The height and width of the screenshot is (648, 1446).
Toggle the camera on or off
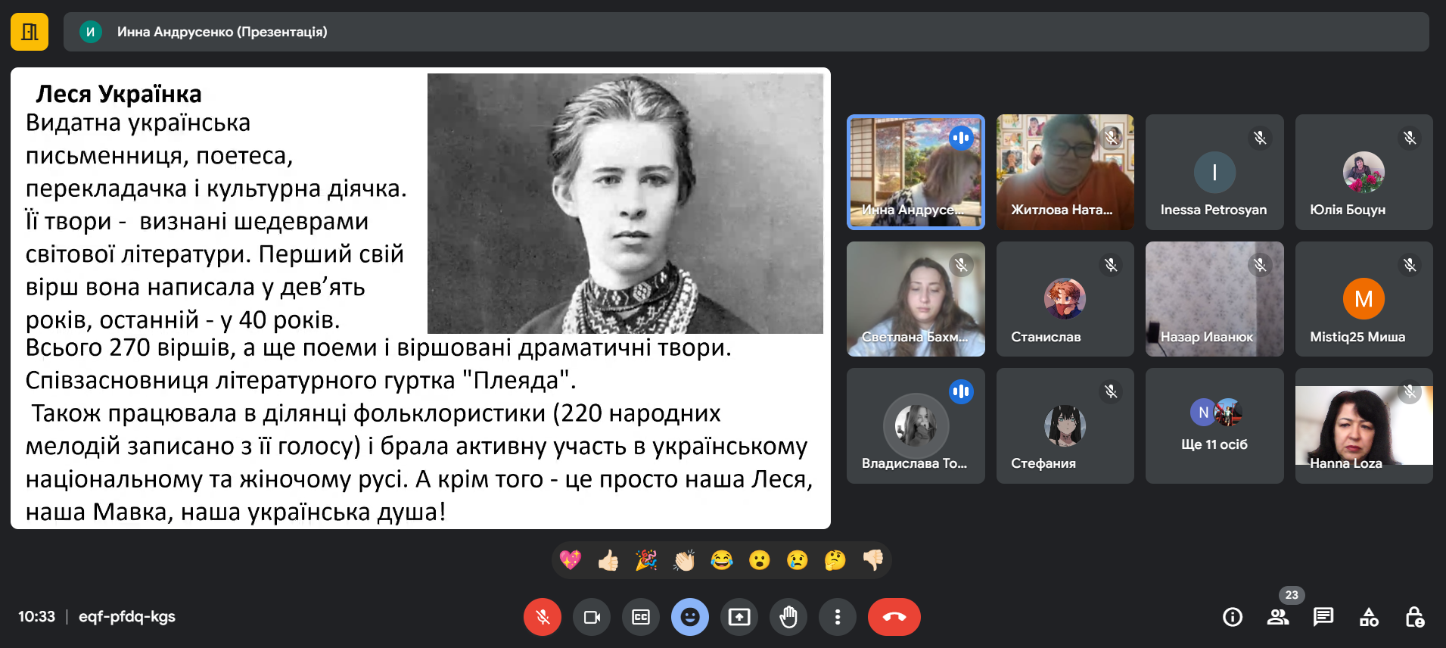[592, 617]
